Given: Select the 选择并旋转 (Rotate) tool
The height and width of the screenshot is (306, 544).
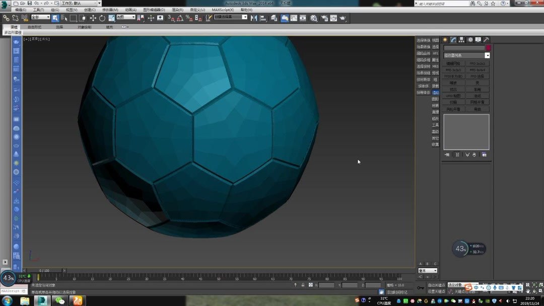Looking at the screenshot, I should pyautogui.click(x=102, y=18).
